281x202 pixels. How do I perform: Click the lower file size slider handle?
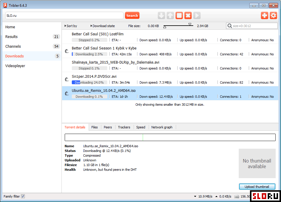pos(165,27)
